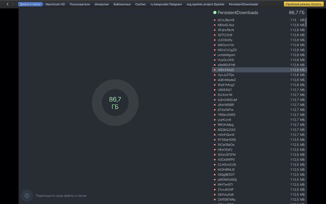Viewport: 326px width, 204px height.
Task: Open the 'Диски и папки' breadcrumb
Action: [x=30, y=4]
